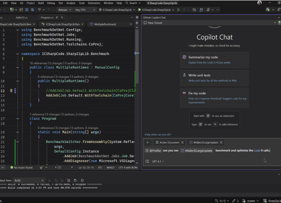Image resolution: width=281 pixels, height=203 pixels.
Task: Click the master branch name in the status bar
Action: (251, 201)
